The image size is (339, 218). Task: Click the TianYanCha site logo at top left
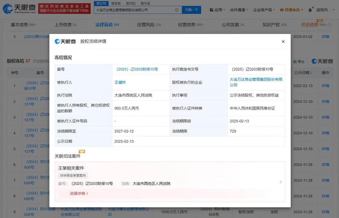[x=19, y=9]
